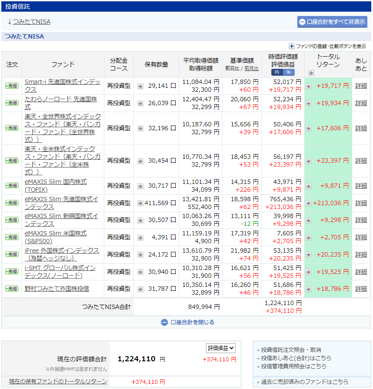Expand total return plus icon beside +20,235 円
Viewport: 373px width, 389px height.
(x=309, y=255)
